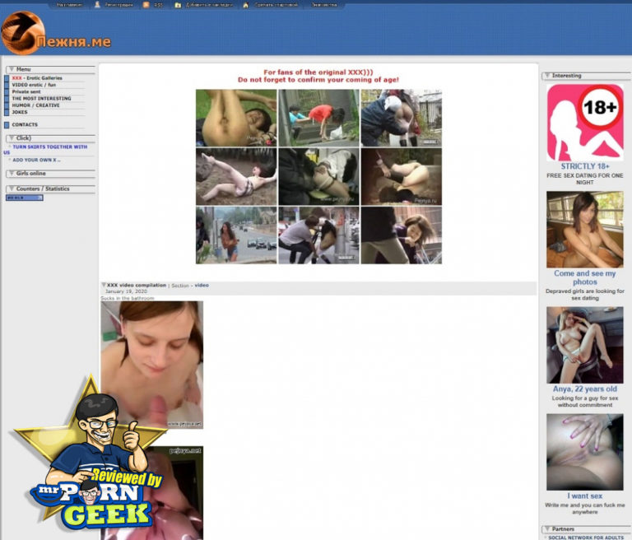The height and width of the screenshot is (540, 632).
Task: Collapse the Interesting panel triangle
Action: click(x=547, y=76)
